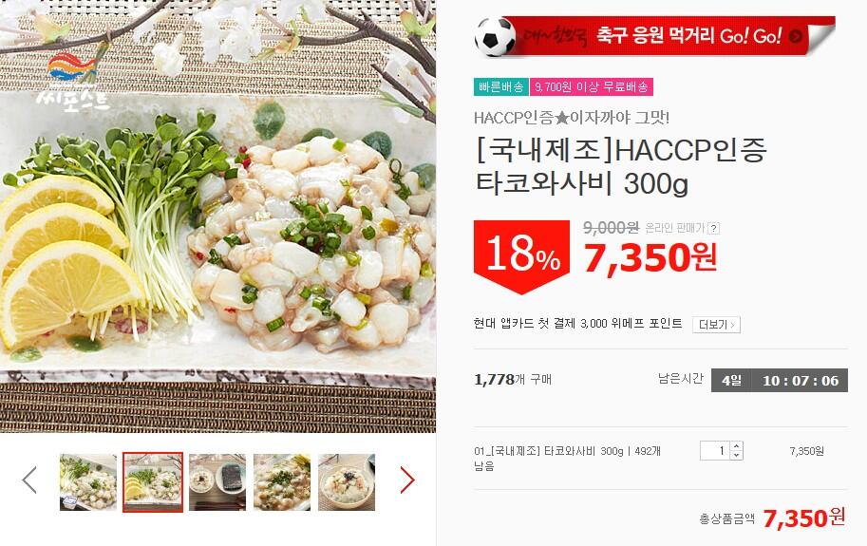Increase quantity with the up arrow
Viewport: 867px width, 546px height.
737,446
